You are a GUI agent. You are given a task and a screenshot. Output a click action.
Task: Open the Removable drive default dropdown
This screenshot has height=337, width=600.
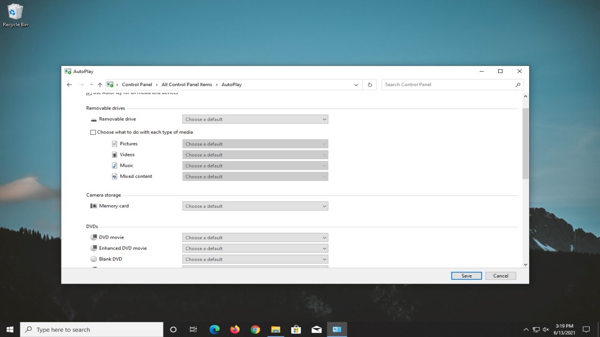(255, 119)
